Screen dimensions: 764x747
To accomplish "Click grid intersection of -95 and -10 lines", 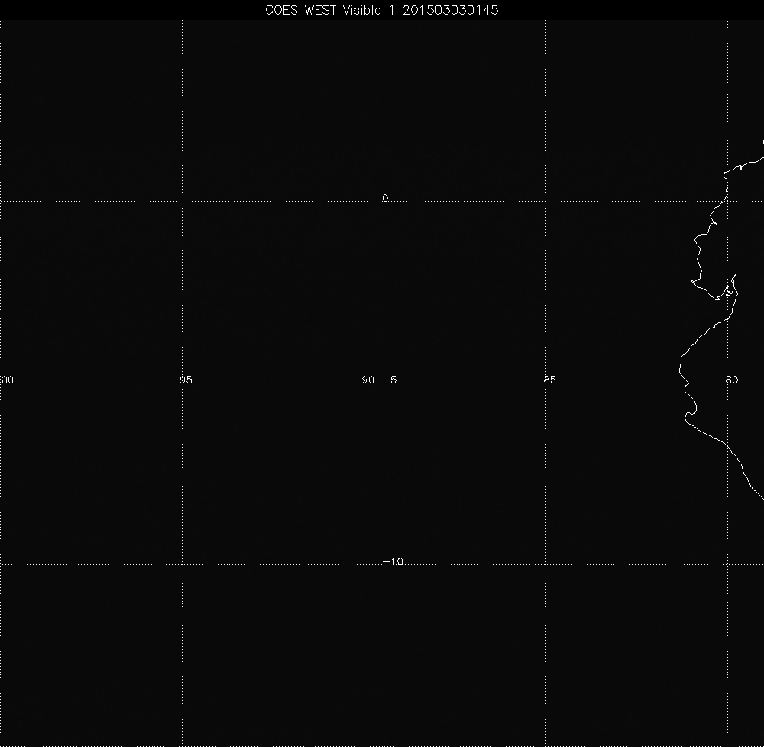I will click(182, 565).
